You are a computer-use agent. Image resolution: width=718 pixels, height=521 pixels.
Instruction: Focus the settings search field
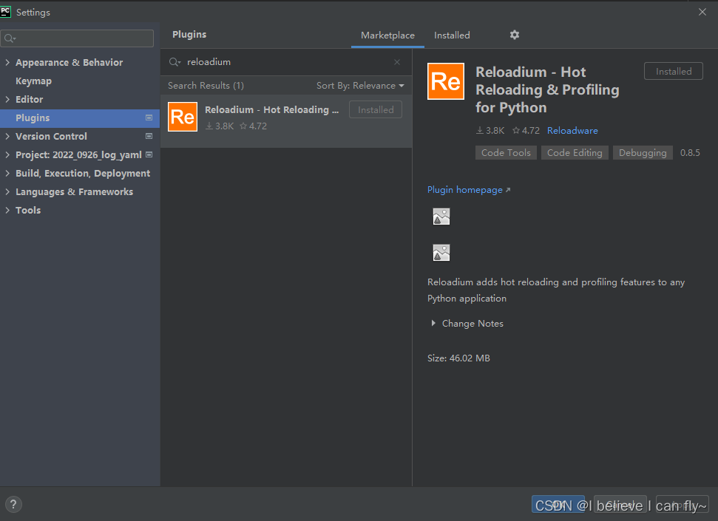[x=77, y=38]
